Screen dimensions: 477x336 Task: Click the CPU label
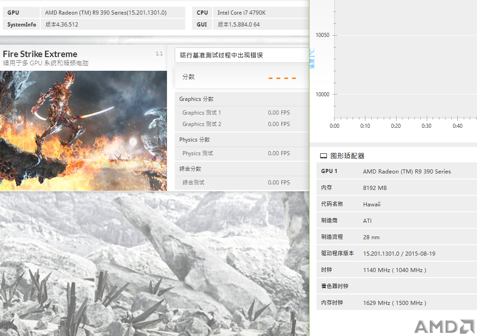coord(202,13)
